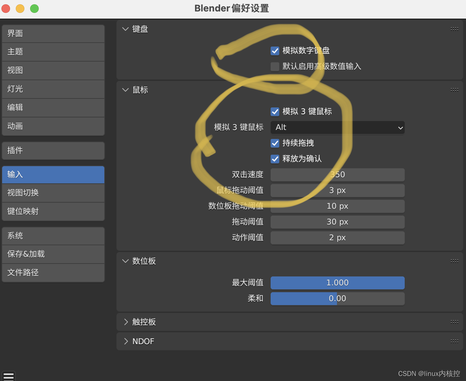466x381 pixels.
Task: Enable 默认启用高级数值输入 checkbox
Action: tap(275, 67)
